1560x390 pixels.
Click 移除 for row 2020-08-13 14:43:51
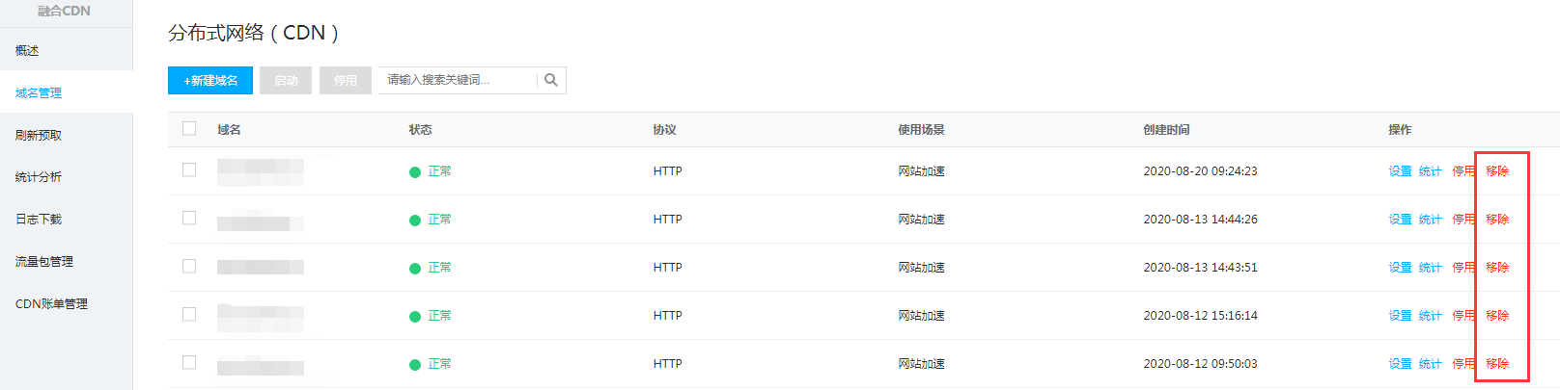tap(1497, 268)
